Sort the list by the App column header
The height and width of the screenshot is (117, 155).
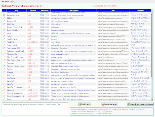click(16, 11)
